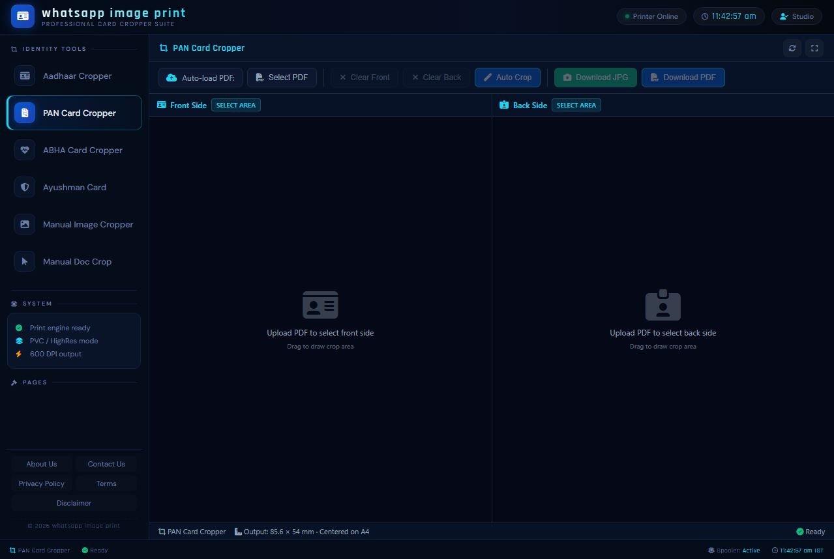Image resolution: width=834 pixels, height=559 pixels.
Task: Click the refresh icon in panel header
Action: (x=792, y=48)
